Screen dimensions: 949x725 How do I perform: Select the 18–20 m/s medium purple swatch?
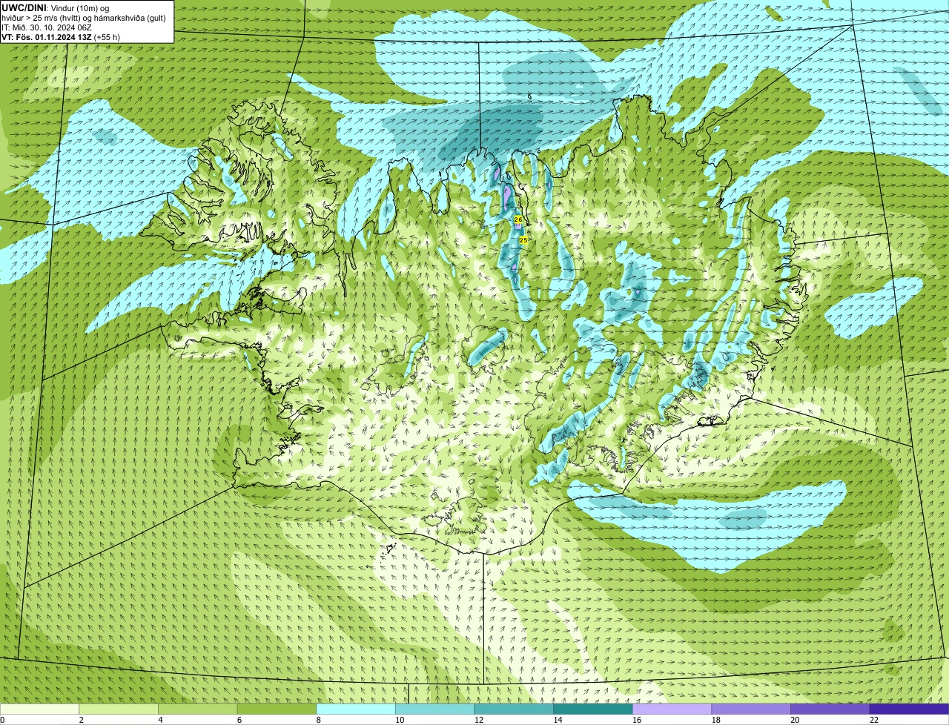(751, 709)
